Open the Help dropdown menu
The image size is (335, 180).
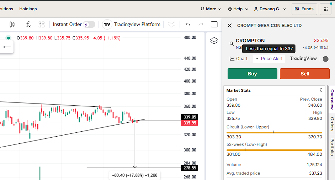click(238, 9)
